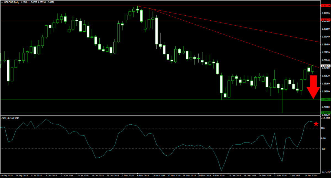331x178 pixels.
Task: Select the red 1.31739 price label
Action: coord(325,6)
